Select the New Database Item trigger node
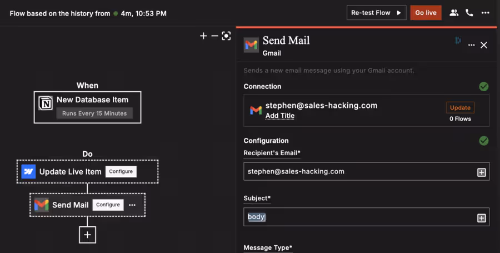The width and height of the screenshot is (500, 253). (x=87, y=107)
